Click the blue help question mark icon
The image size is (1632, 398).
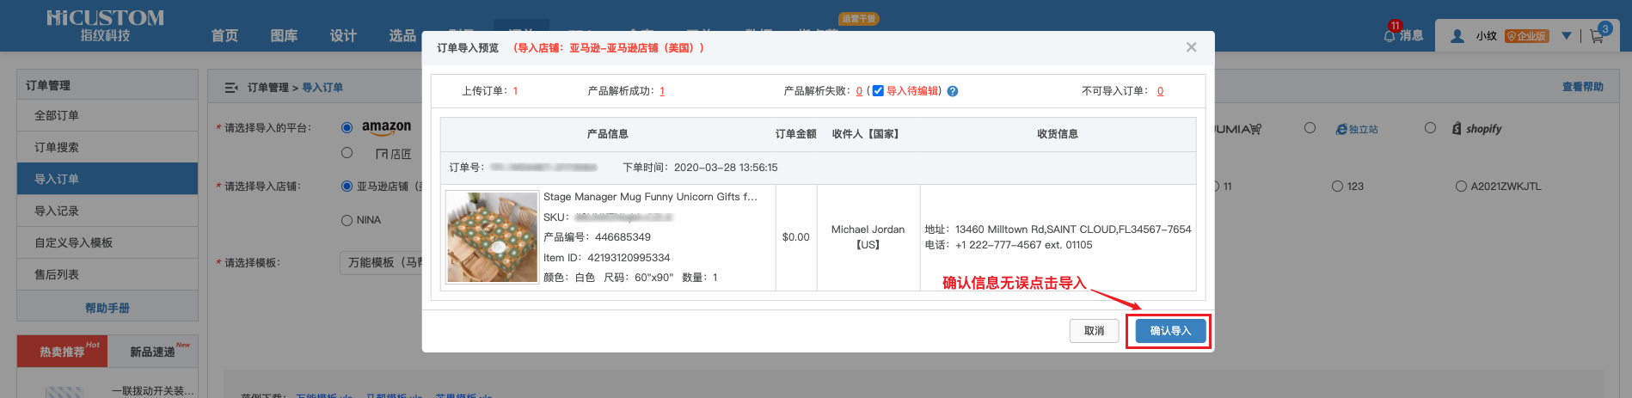point(953,91)
